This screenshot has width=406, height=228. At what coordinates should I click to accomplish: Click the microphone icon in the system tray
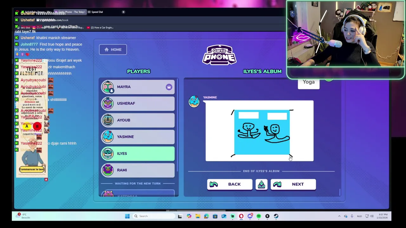[352, 216]
